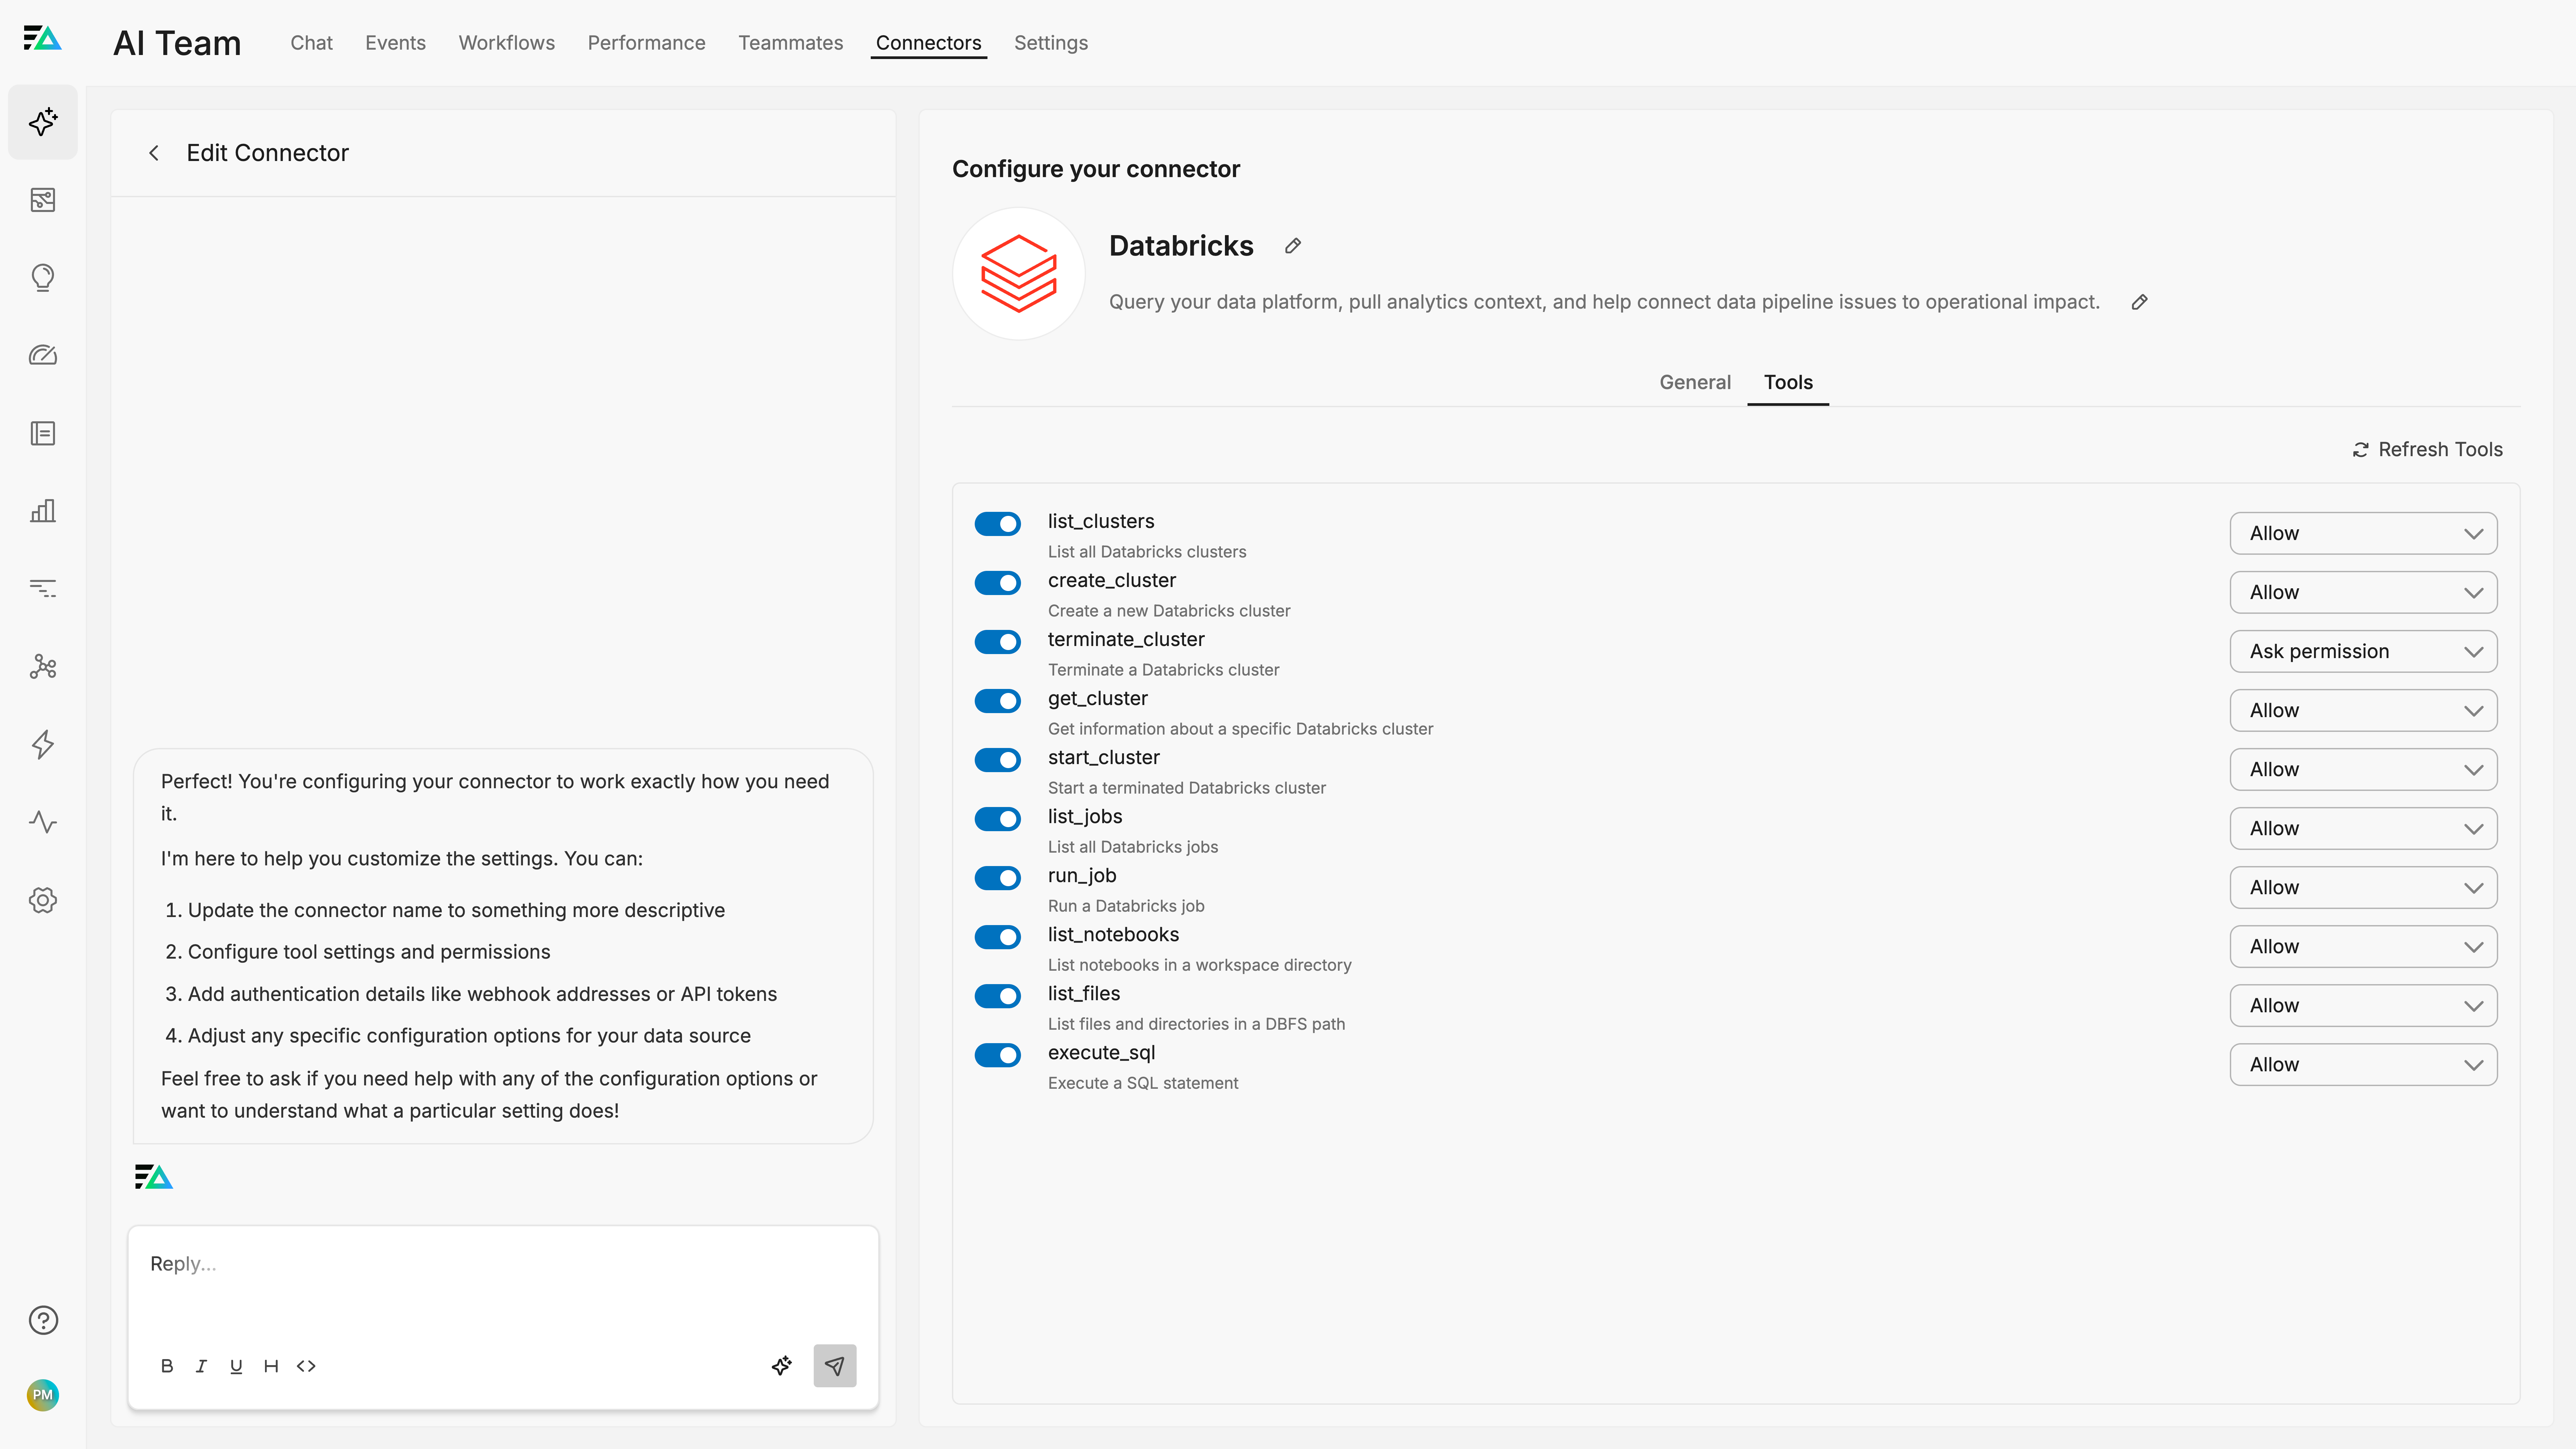The image size is (2576, 1449).
Task: Apply bold formatting in reply box
Action: coord(167,1366)
